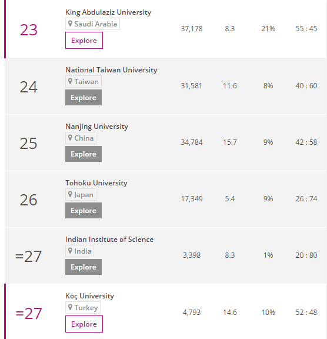Explore Tohoku University

84,210
